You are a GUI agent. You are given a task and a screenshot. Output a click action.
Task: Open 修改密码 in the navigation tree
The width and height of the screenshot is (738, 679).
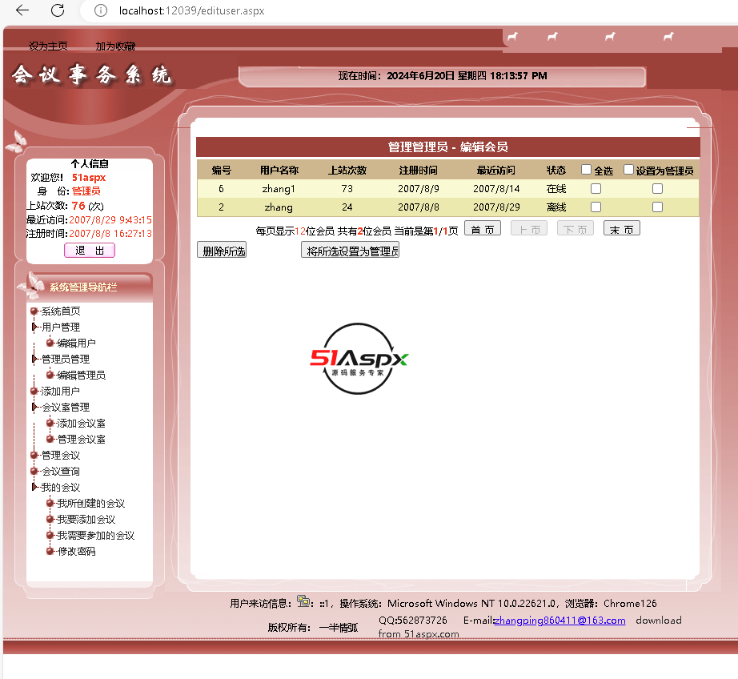[76, 552]
